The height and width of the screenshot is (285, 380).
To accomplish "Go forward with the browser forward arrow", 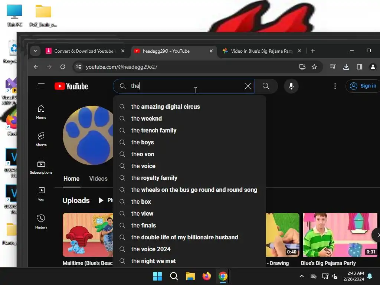I will 49,67.
